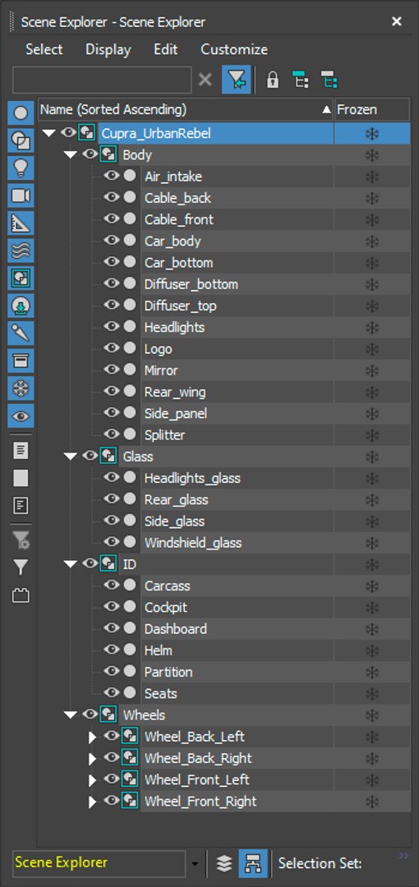419x887 pixels.
Task: Switch to Sort by Layer mode
Action: point(225,863)
